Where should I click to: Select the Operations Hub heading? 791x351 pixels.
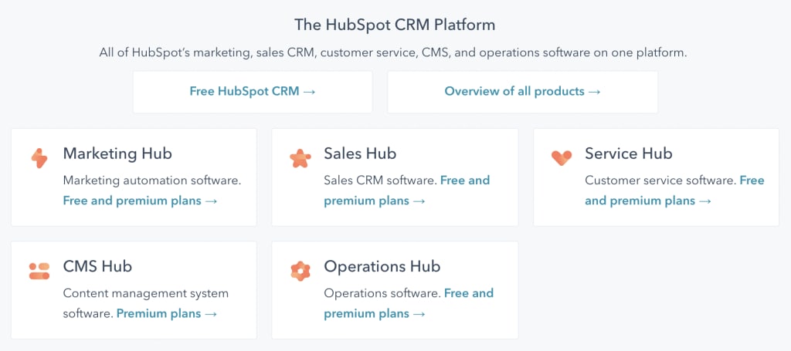(382, 266)
